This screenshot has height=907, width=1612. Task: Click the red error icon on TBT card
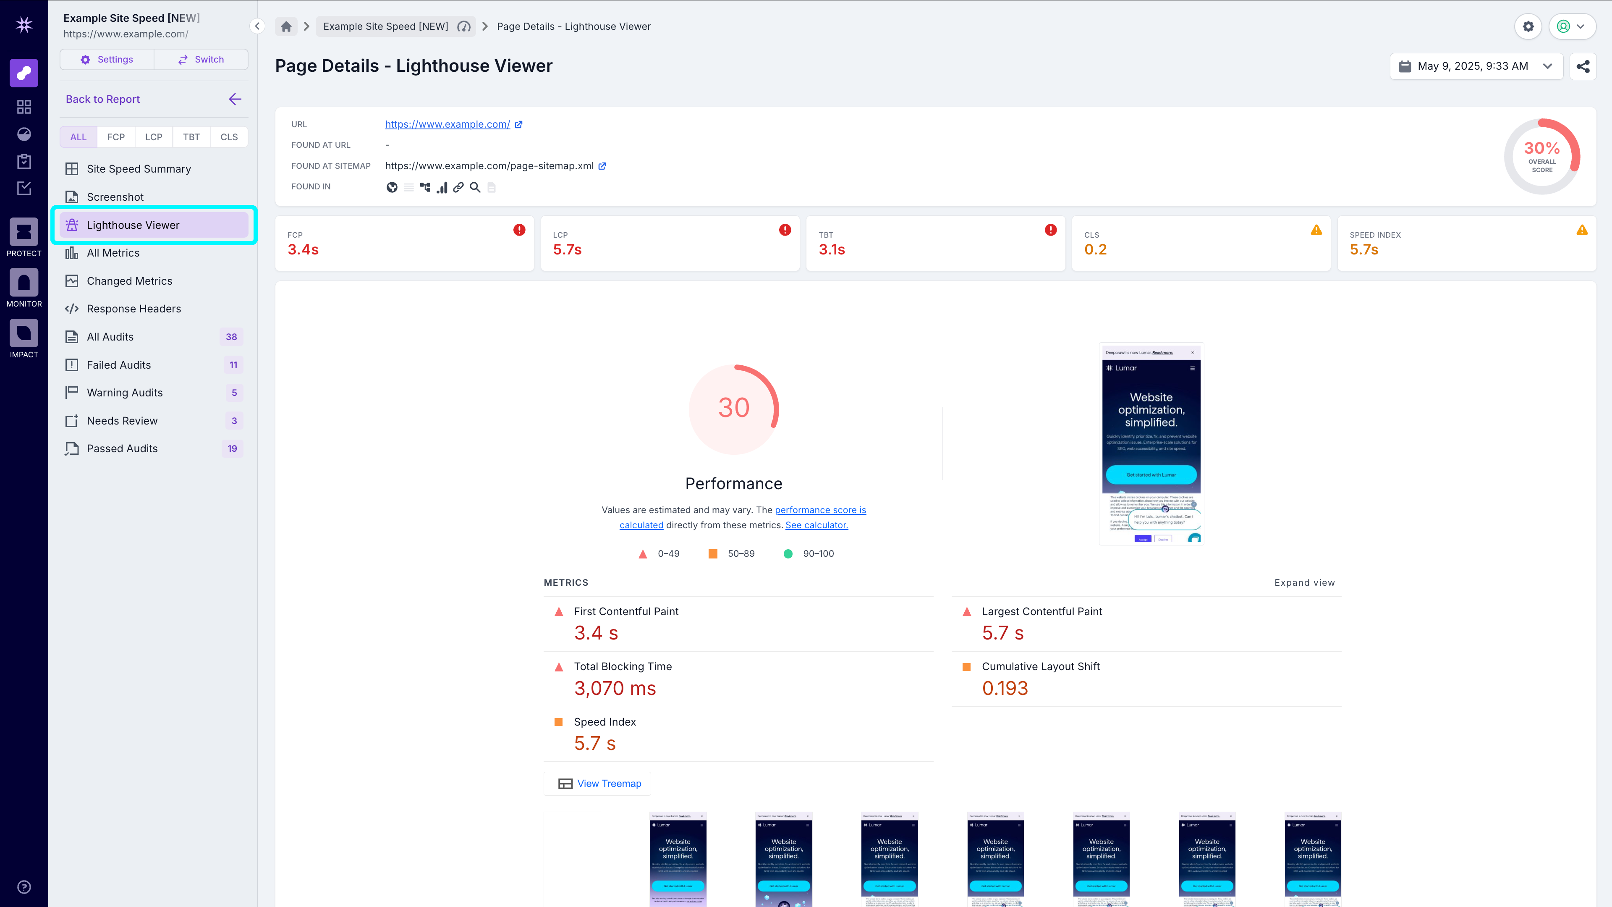[1051, 230]
